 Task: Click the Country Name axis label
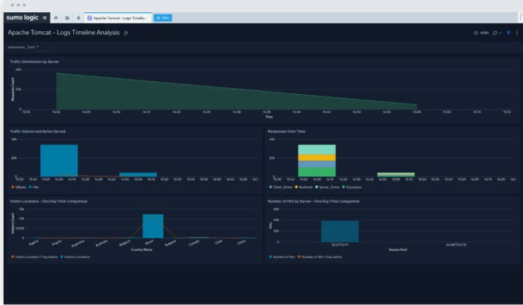(141, 250)
